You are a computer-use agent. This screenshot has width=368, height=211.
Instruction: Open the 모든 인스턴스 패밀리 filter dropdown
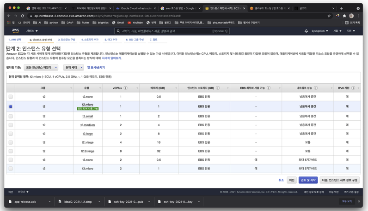(41, 67)
